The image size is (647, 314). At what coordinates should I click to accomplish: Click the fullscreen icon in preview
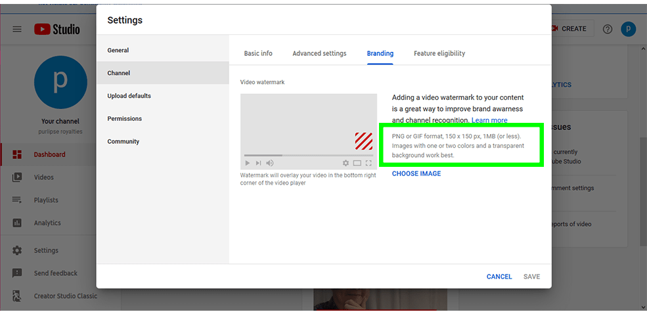click(368, 163)
